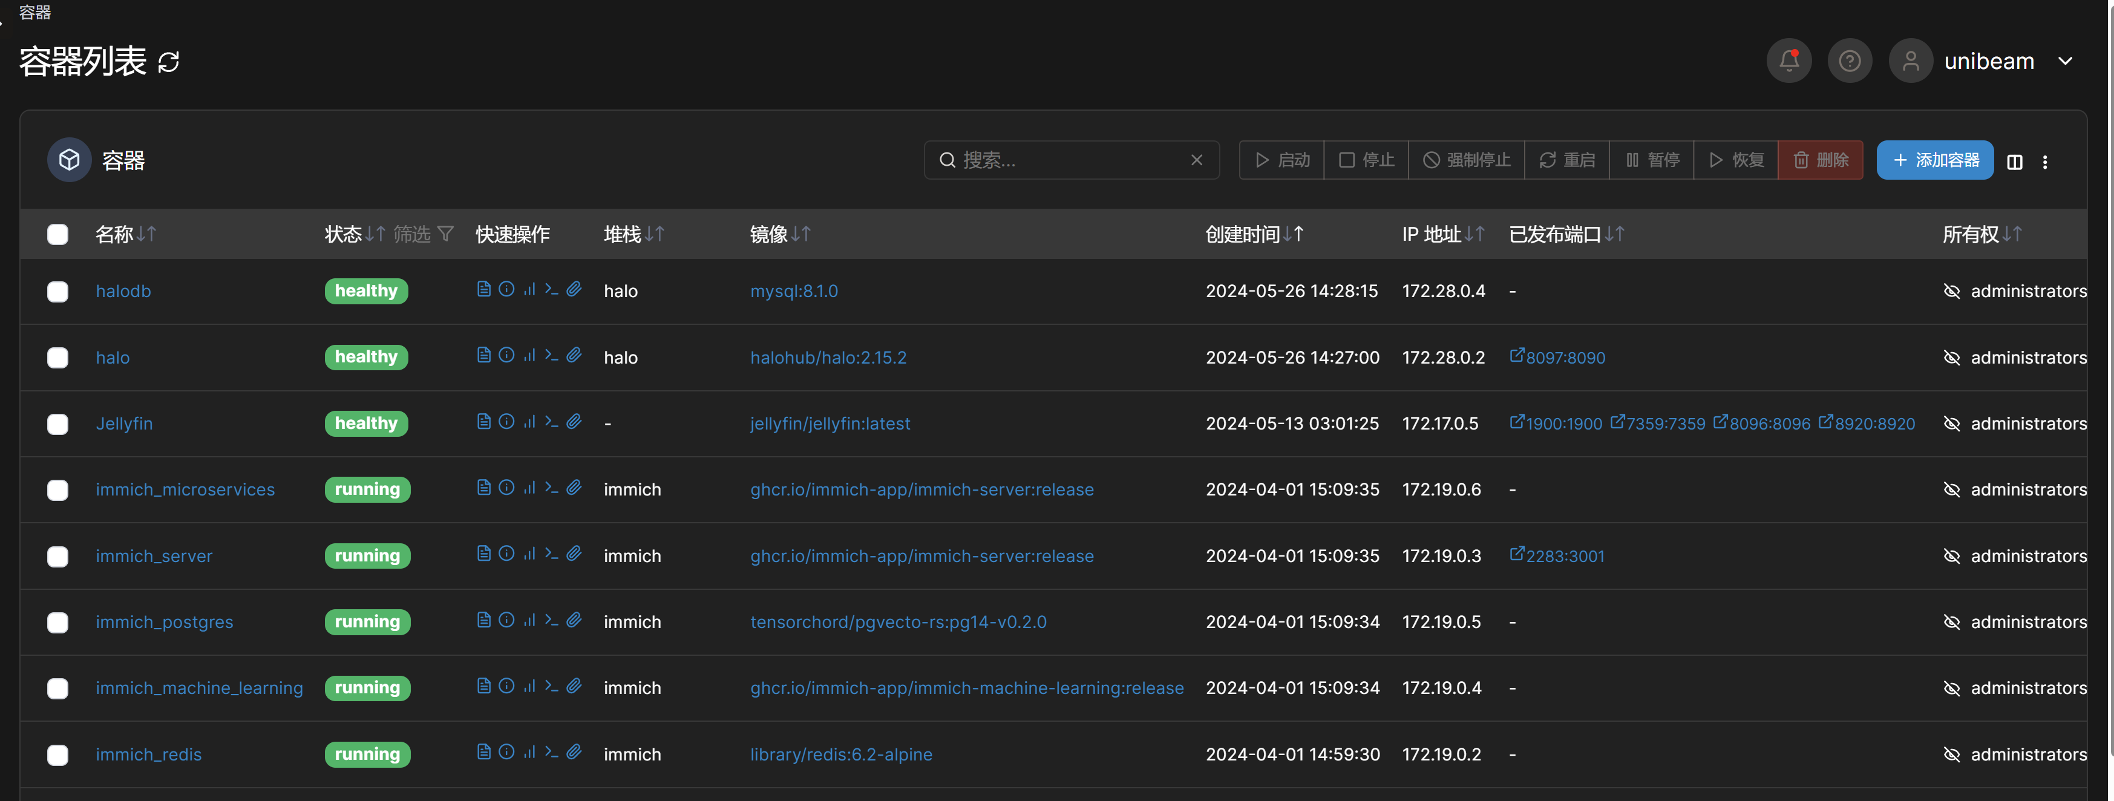
Task: Open the column visibility settings icon
Action: (2015, 162)
